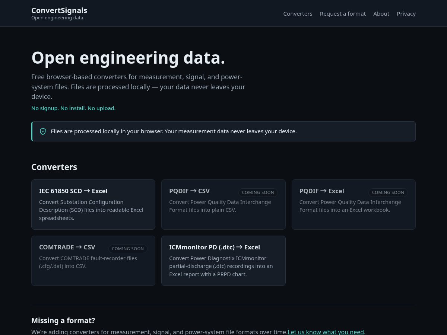Image resolution: width=447 pixels, height=335 pixels.
Task: Click the "No signup. No install. No upload." text
Action: coord(73,108)
